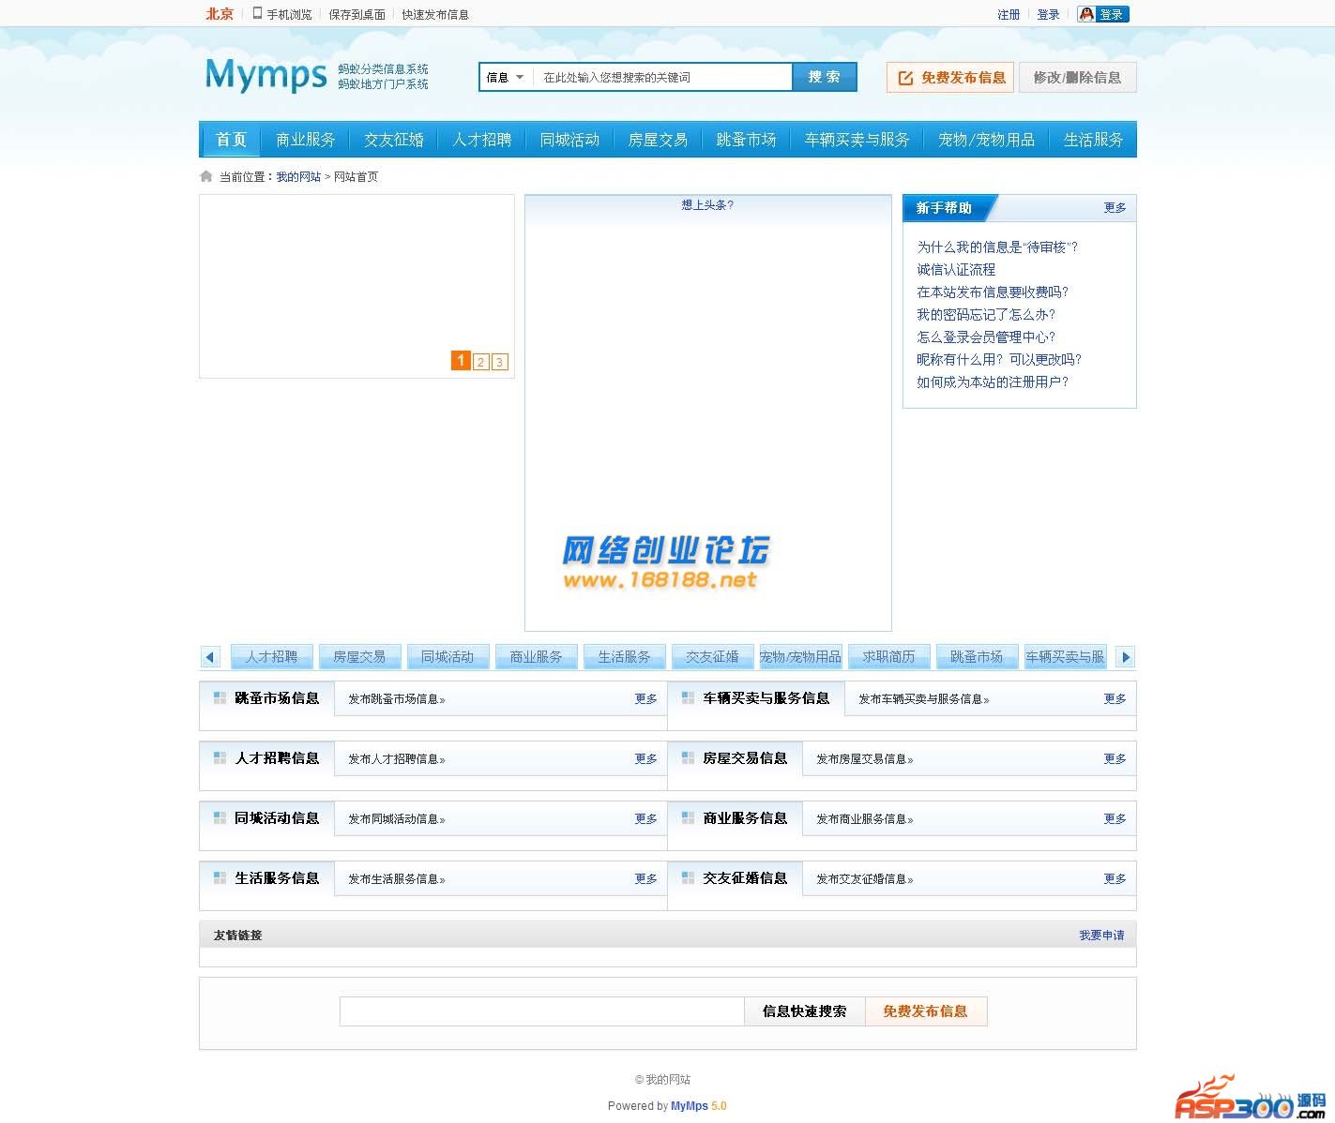Viewport: 1335px width, 1123px height.
Task: Click icon beside 交友征婚信息 heading
Action: tap(688, 877)
